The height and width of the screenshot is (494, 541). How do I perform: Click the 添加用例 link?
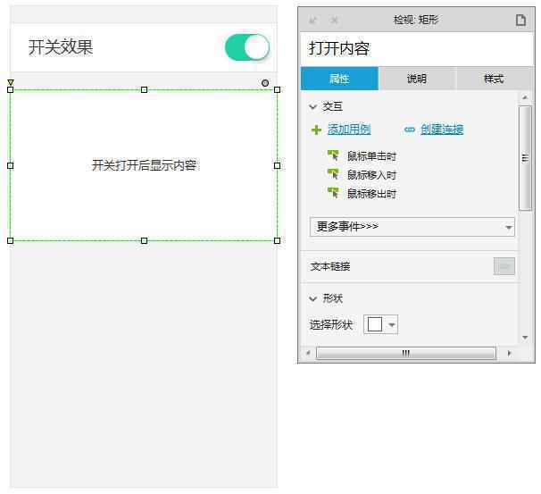coord(349,130)
